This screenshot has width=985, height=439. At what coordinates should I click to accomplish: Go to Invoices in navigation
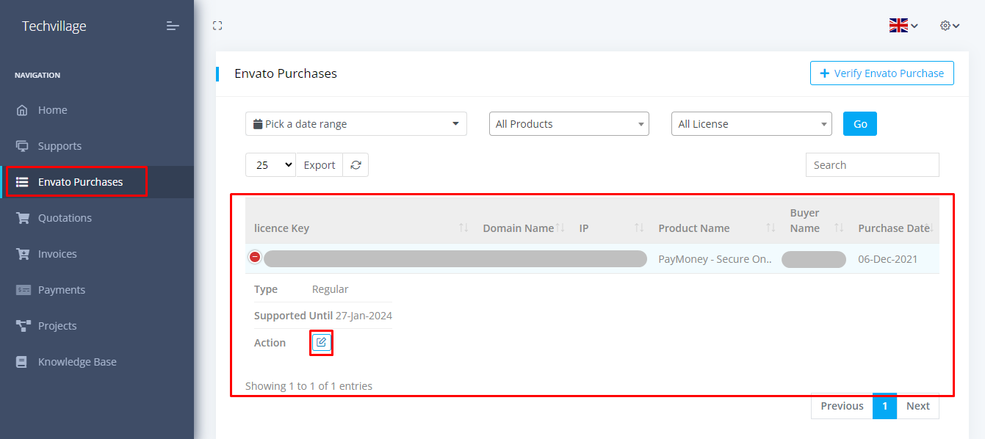click(x=57, y=254)
